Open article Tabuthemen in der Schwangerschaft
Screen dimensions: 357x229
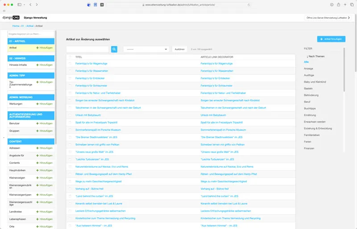[108, 108]
